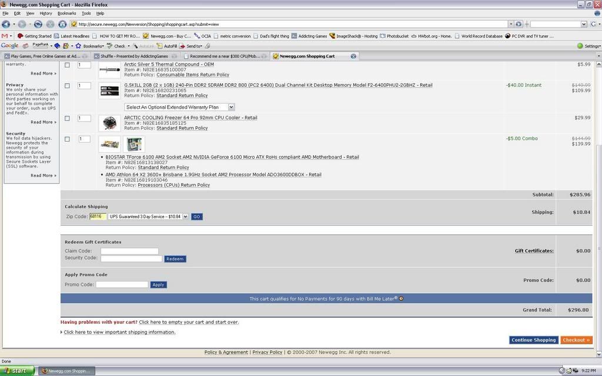
Task: Click the Redeem gift certificate button
Action: point(175,259)
